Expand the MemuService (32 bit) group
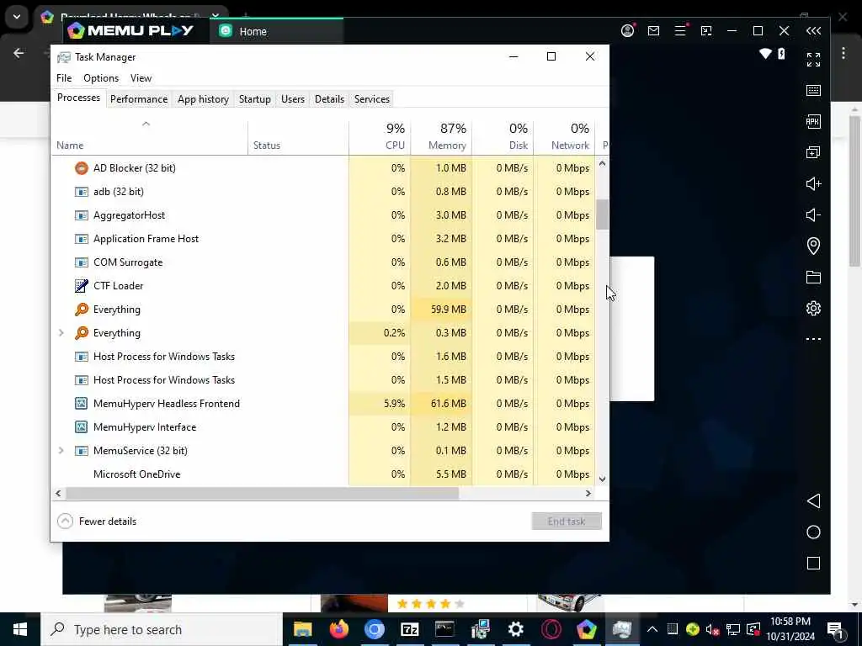862x646 pixels. click(61, 451)
